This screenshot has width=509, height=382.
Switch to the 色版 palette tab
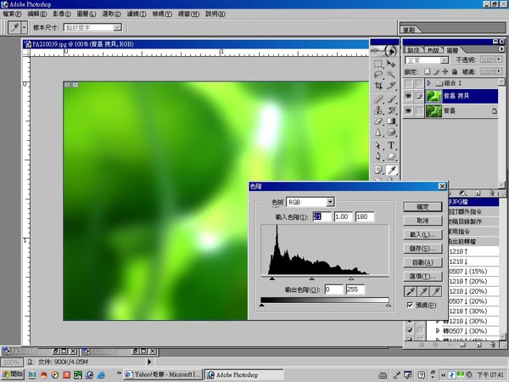coord(433,50)
